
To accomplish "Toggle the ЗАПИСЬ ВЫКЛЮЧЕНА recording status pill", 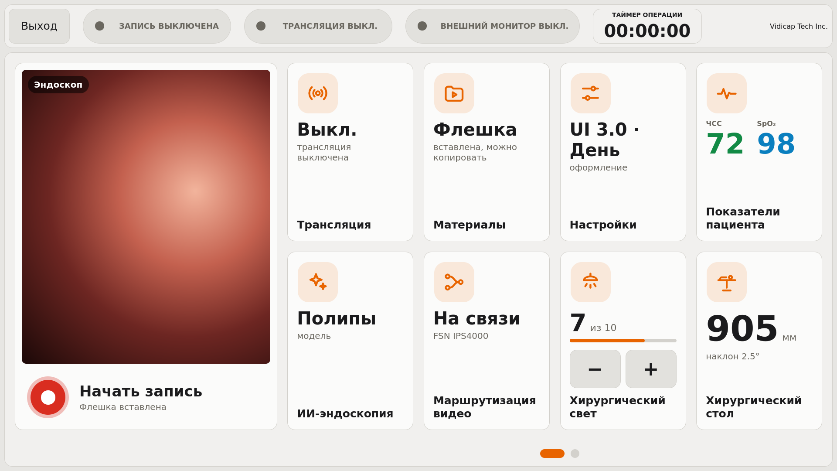I will pos(157,26).
